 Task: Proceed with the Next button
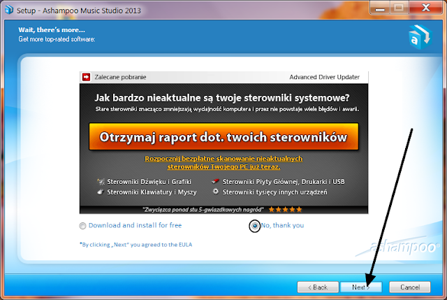tap(360, 287)
